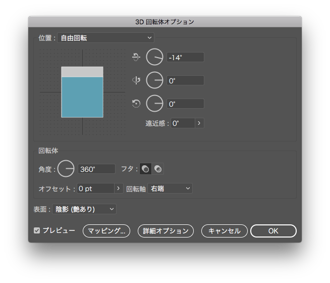Click the オフセット 0 pt field
Screen dimensions: 330x283
coord(96,188)
